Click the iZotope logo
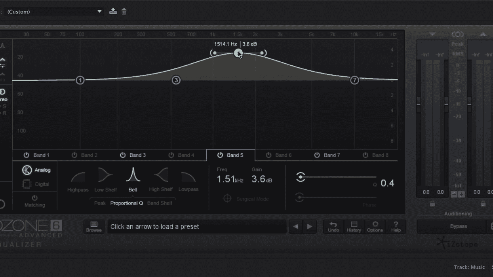This screenshot has width=493, height=277. [x=457, y=244]
